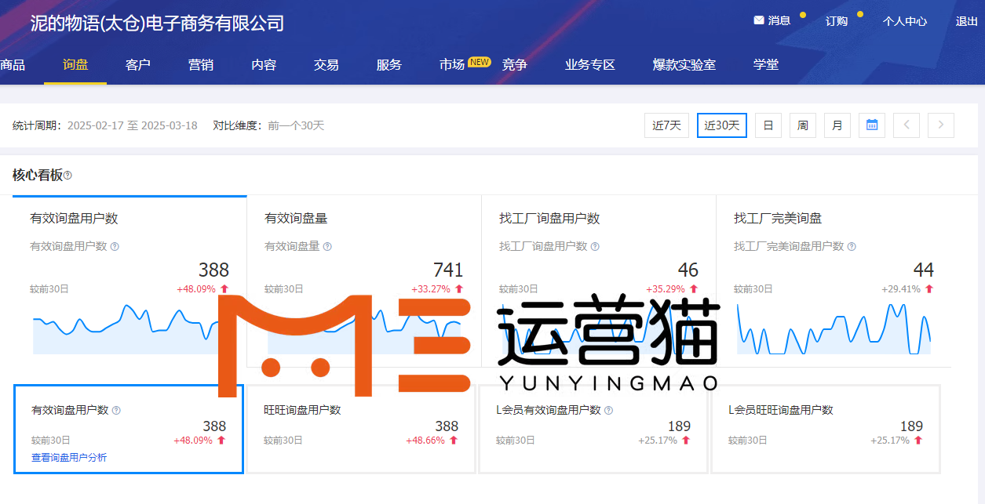Viewport: 985px width, 504px height.
Task: Open the calendar date picker icon
Action: (871, 125)
